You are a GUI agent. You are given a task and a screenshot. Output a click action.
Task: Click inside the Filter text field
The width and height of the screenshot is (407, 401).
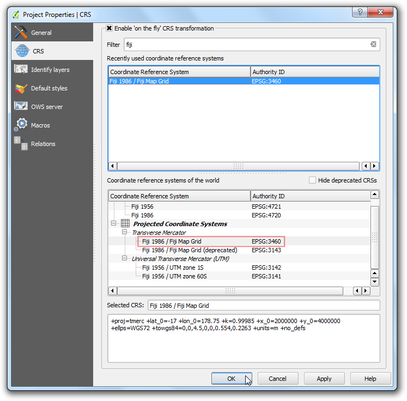pyautogui.click(x=245, y=45)
